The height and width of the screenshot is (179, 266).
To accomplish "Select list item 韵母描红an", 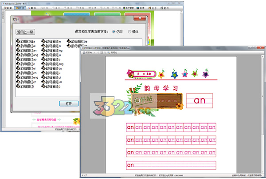I will [x=27, y=50].
